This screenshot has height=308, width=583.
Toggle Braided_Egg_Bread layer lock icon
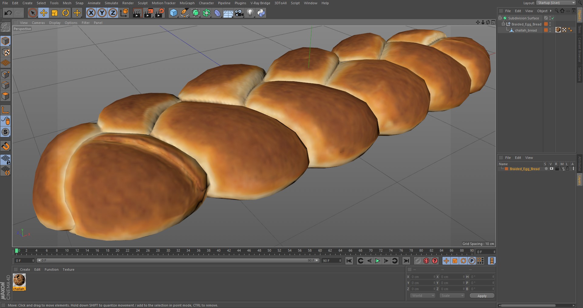[x=568, y=169]
